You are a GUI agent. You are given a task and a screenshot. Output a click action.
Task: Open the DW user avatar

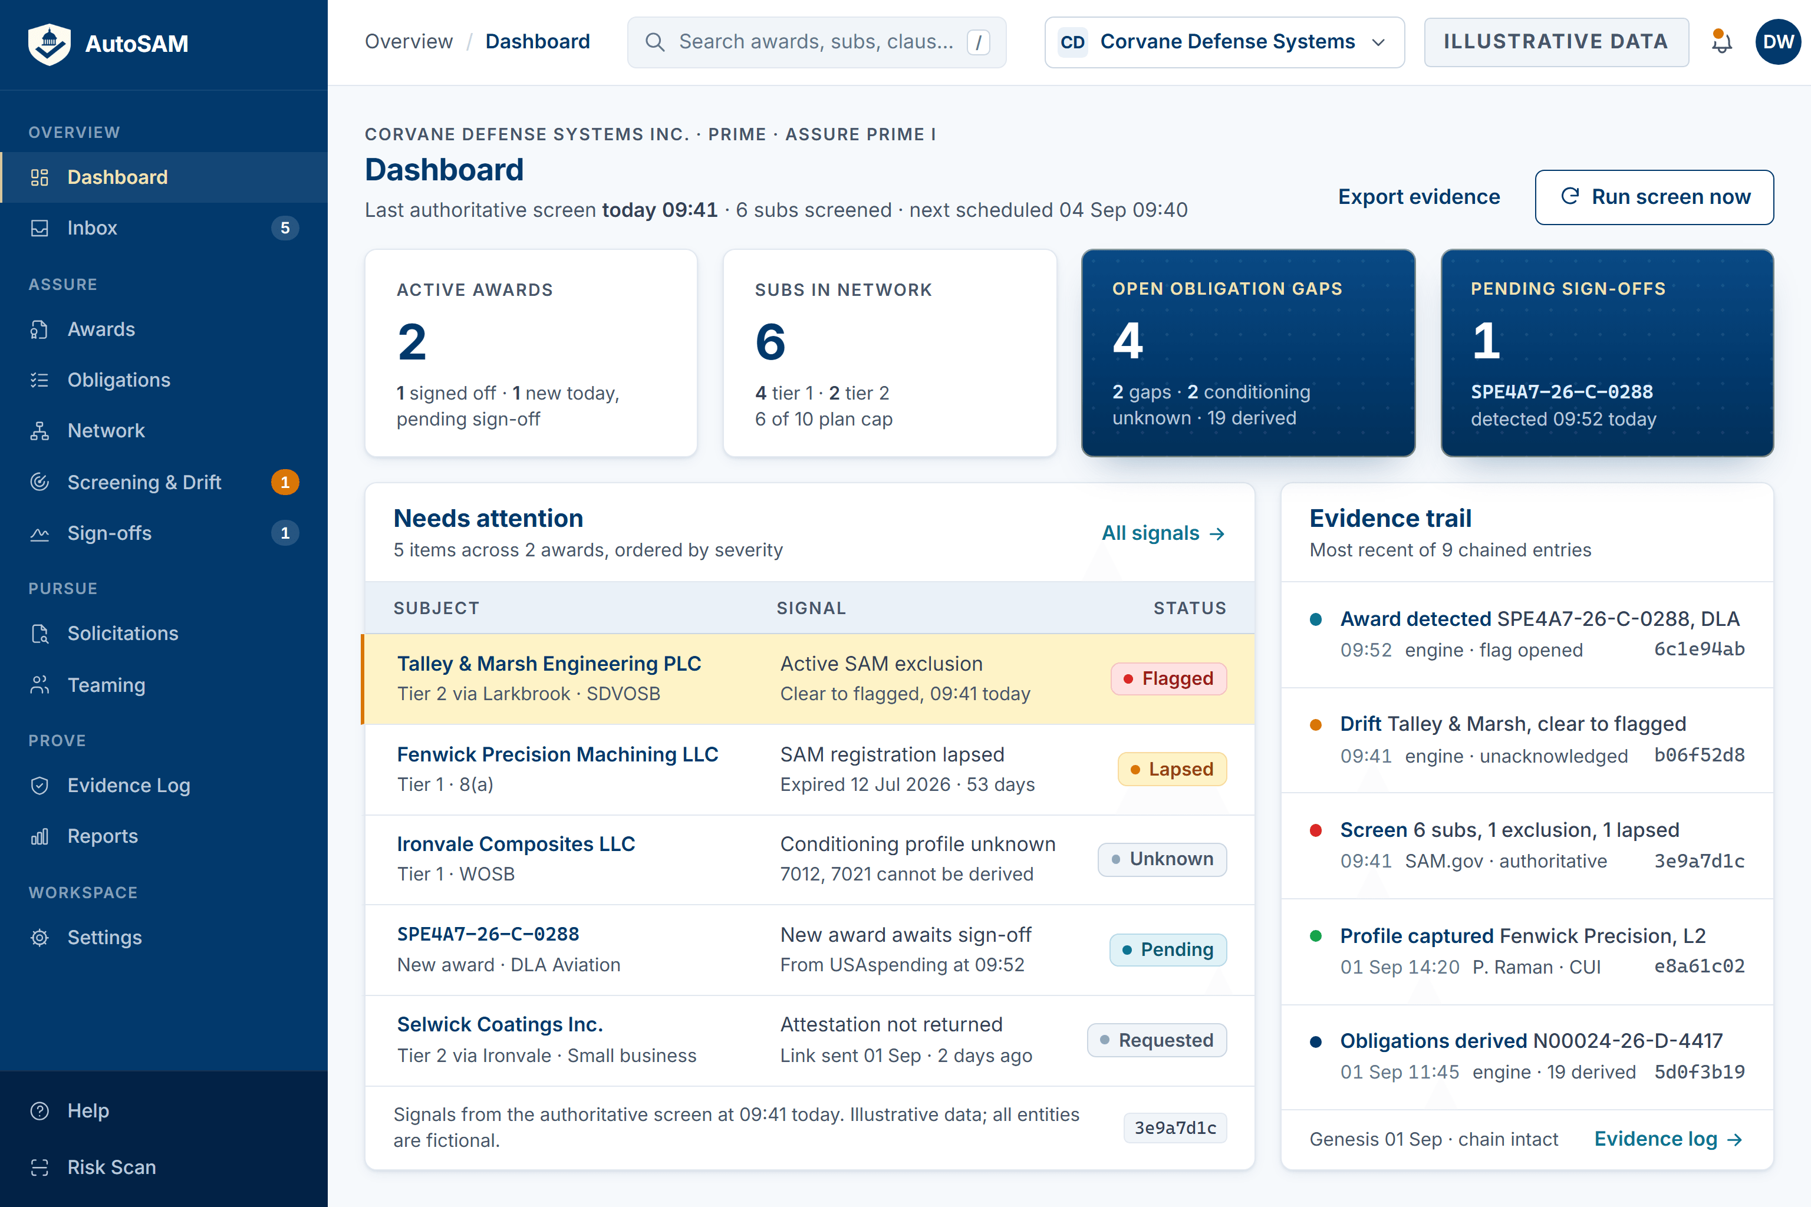click(x=1778, y=42)
